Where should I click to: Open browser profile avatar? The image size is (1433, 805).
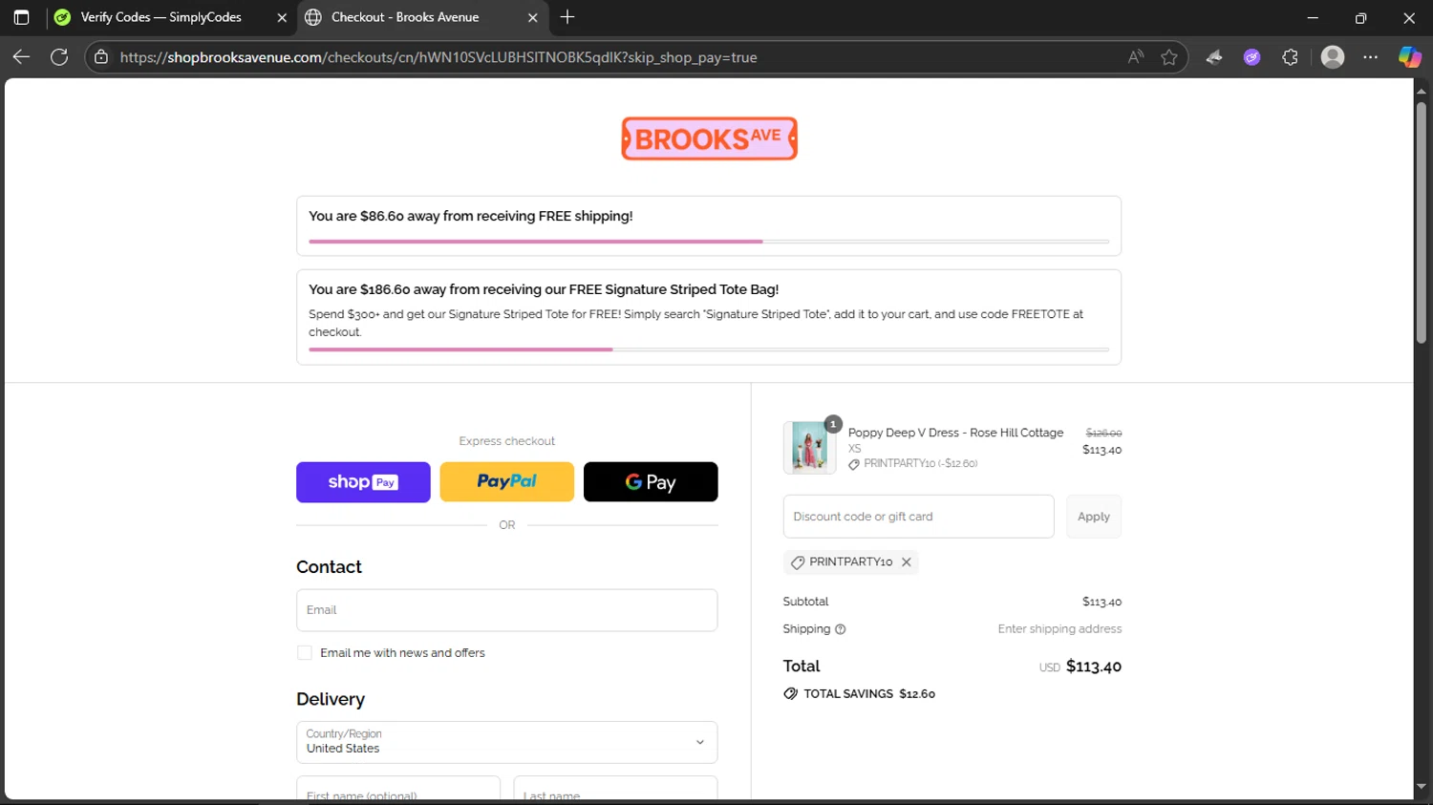pos(1333,57)
